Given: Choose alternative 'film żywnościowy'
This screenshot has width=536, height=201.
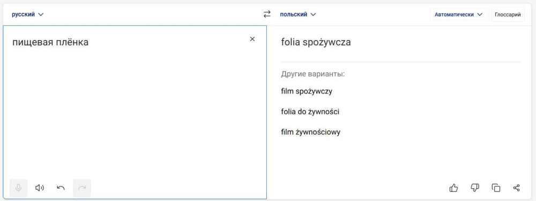Looking at the screenshot, I should tap(311, 132).
